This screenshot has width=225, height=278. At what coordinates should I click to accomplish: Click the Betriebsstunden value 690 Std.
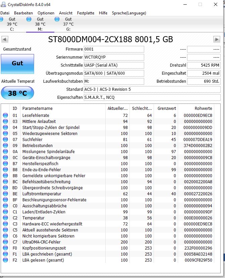click(x=204, y=81)
